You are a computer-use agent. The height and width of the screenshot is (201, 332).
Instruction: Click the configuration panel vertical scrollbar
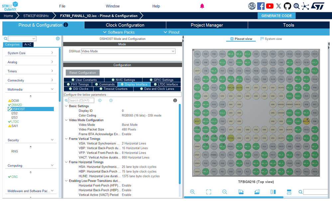180,144
